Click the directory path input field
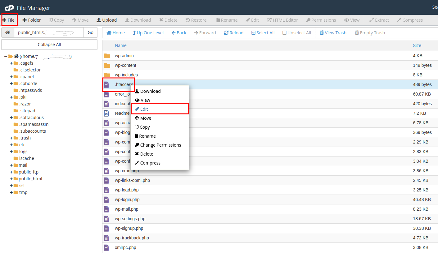 click(49, 32)
